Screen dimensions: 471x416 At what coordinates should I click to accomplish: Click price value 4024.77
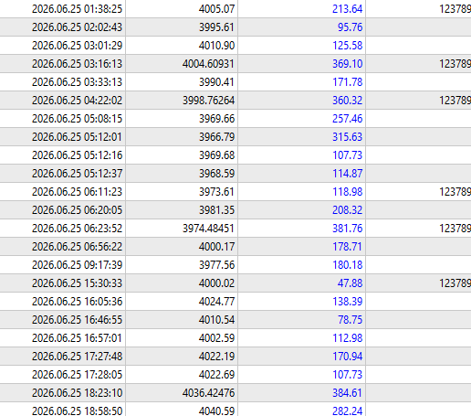click(216, 302)
